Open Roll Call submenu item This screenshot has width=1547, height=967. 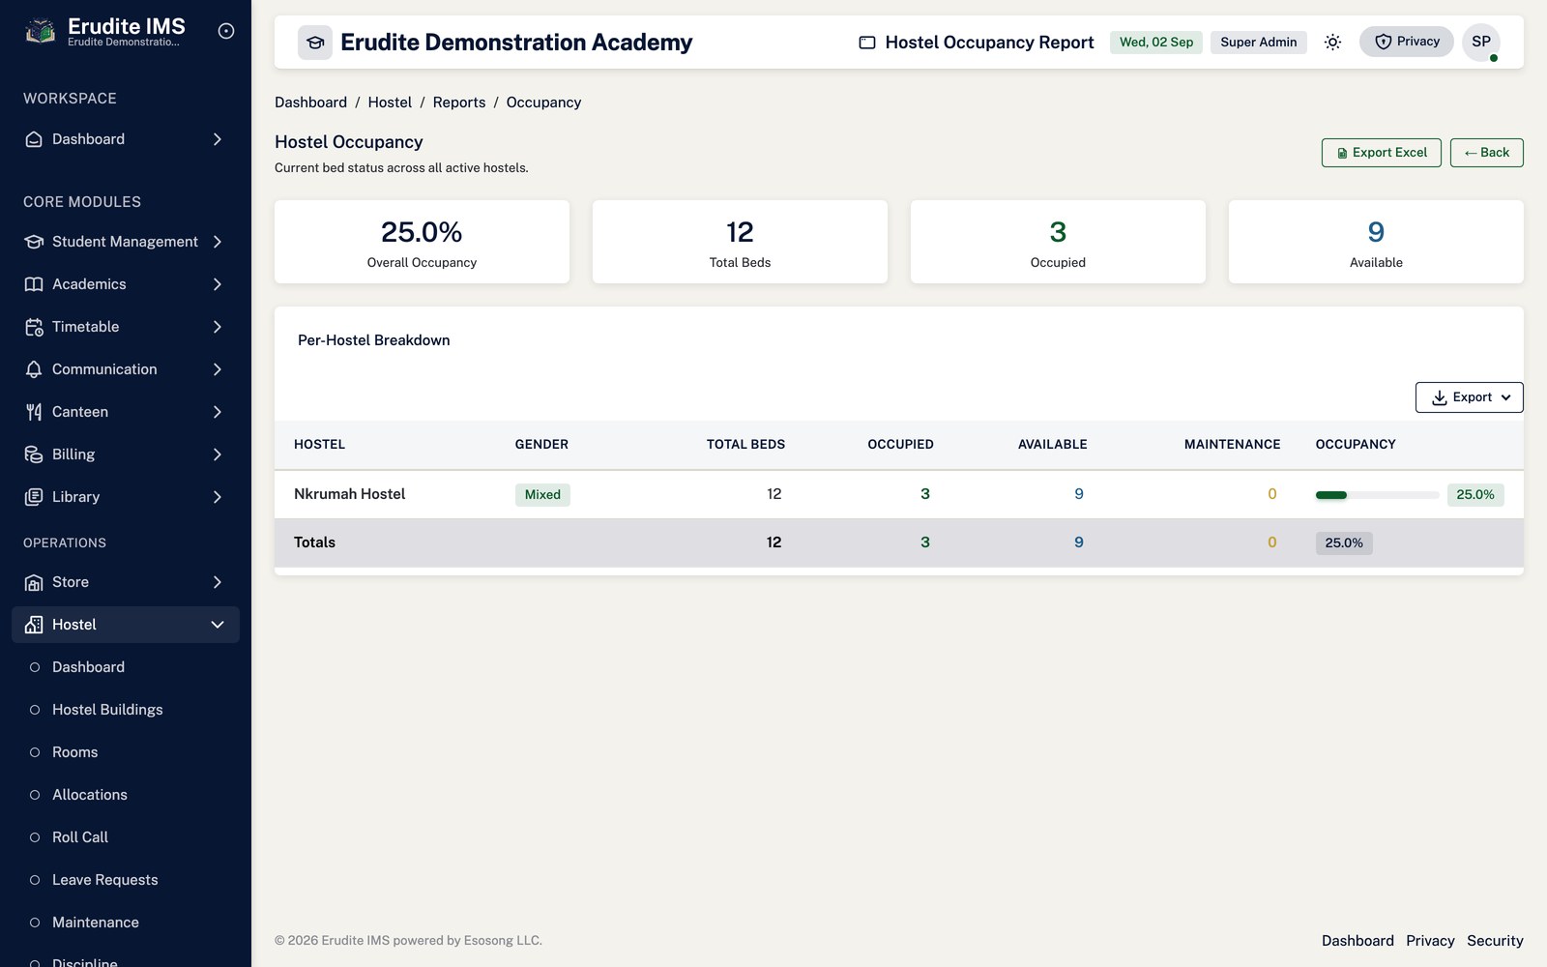tap(126, 837)
